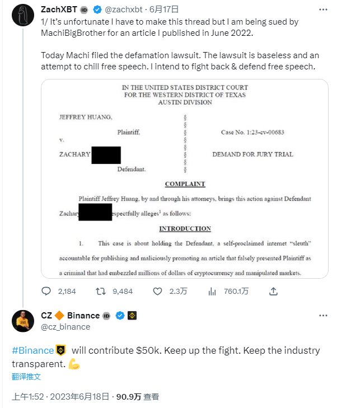Click the 6月17日 date on ZachXBT's tweet

(x=164, y=10)
